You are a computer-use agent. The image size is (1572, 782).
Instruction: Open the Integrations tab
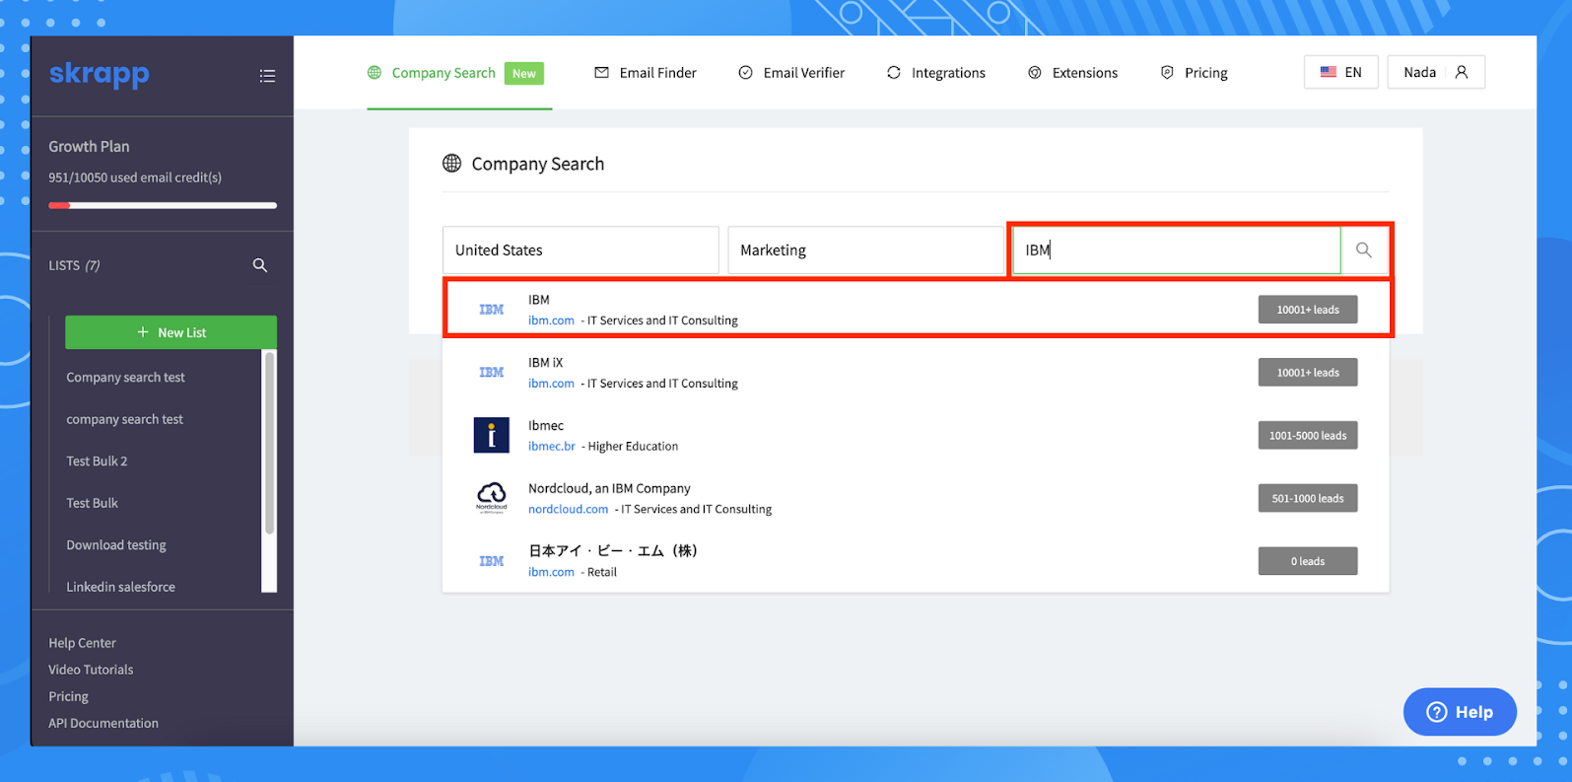(935, 73)
